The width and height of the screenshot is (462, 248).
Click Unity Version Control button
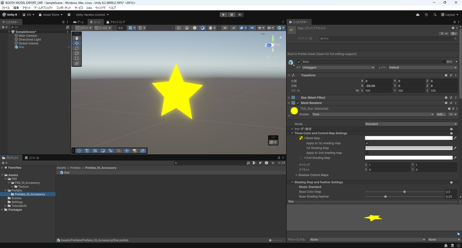92,15
